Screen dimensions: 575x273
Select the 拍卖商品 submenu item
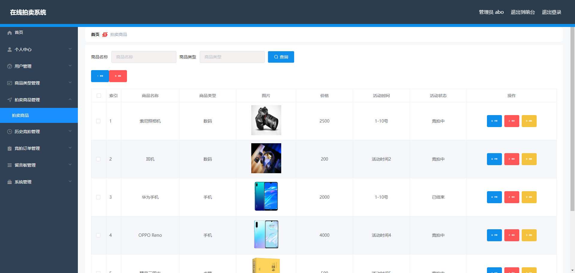point(39,115)
